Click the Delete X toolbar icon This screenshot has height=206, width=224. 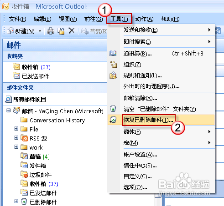[72, 31]
